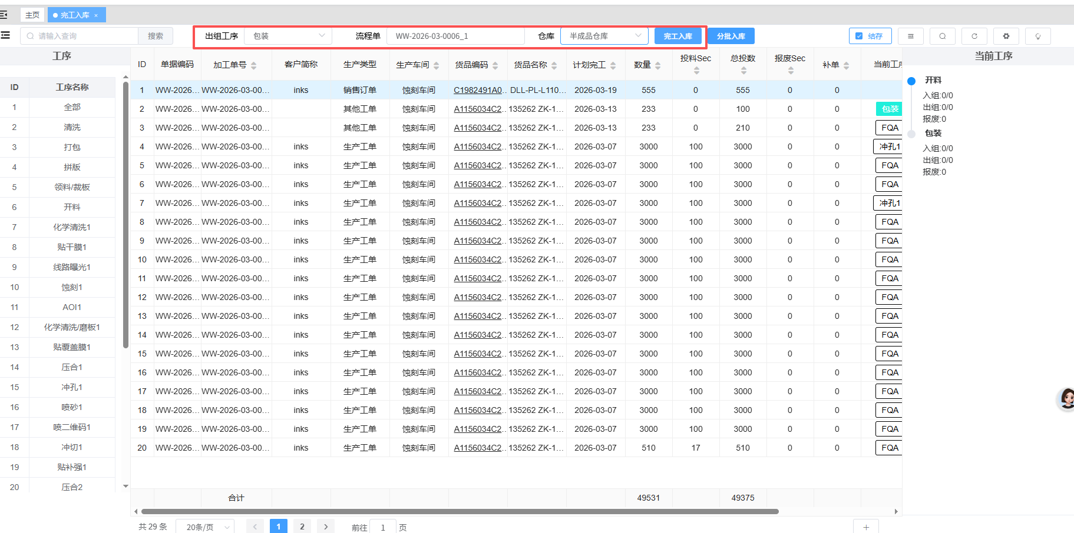Toggle the 工序 panel with hamburger icon

[x=6, y=35]
